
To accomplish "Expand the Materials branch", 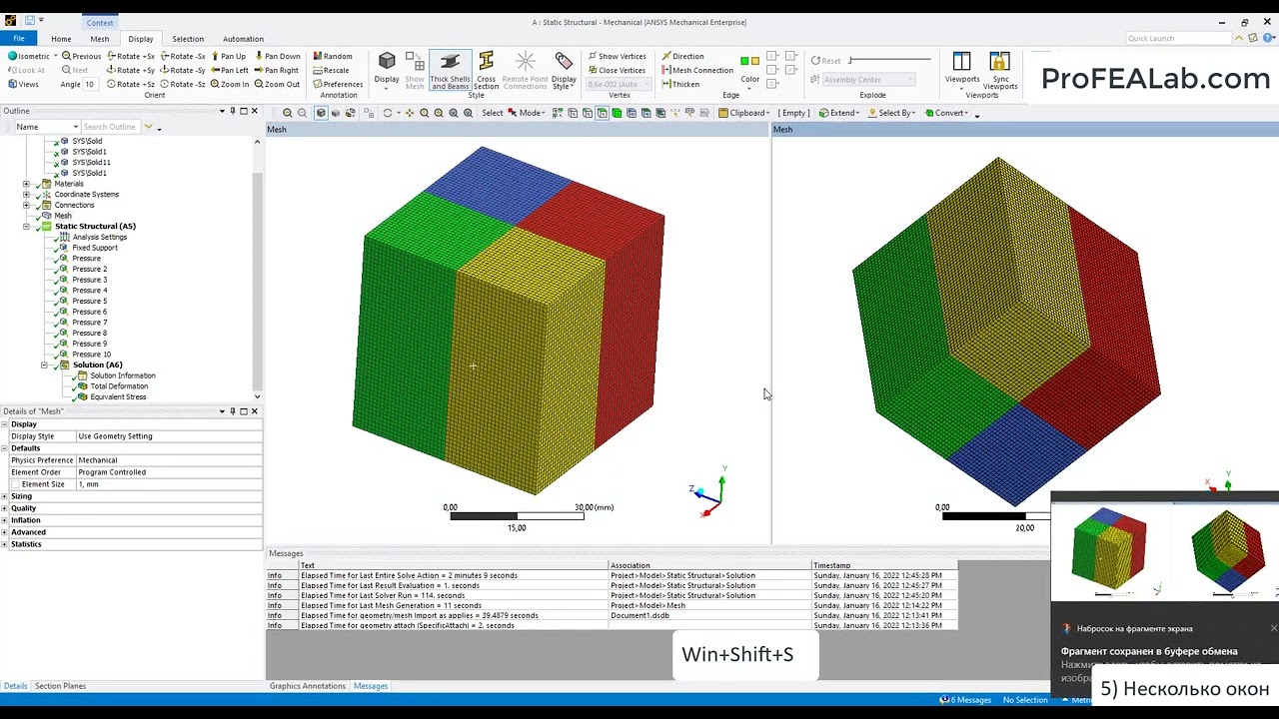I will 26,184.
